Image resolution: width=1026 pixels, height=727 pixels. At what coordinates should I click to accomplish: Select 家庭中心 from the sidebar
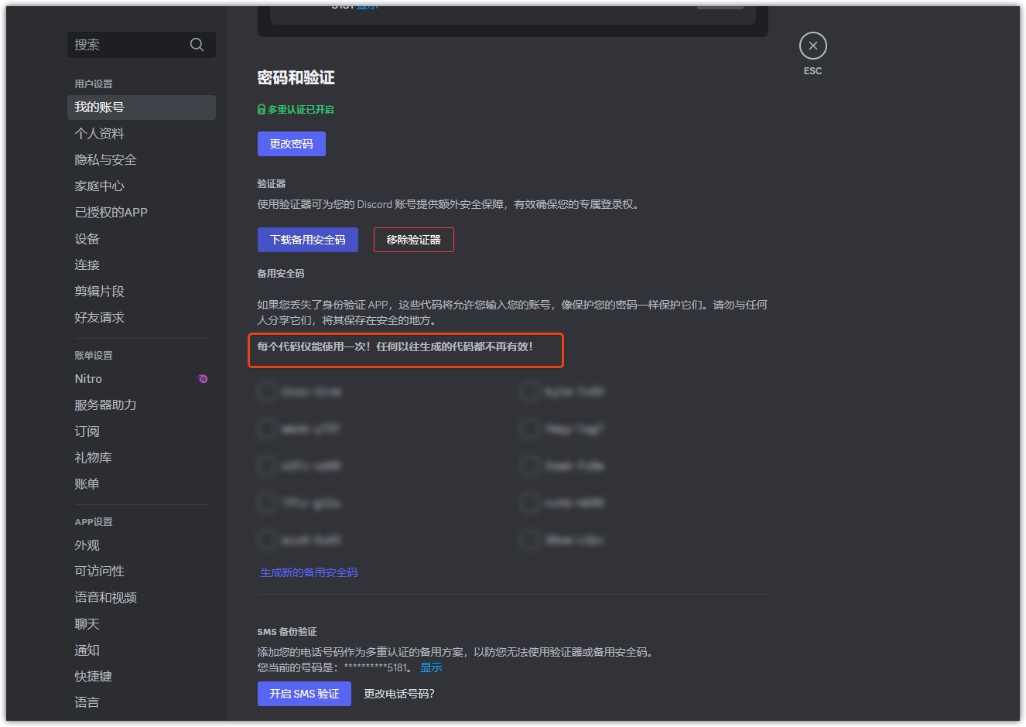99,186
